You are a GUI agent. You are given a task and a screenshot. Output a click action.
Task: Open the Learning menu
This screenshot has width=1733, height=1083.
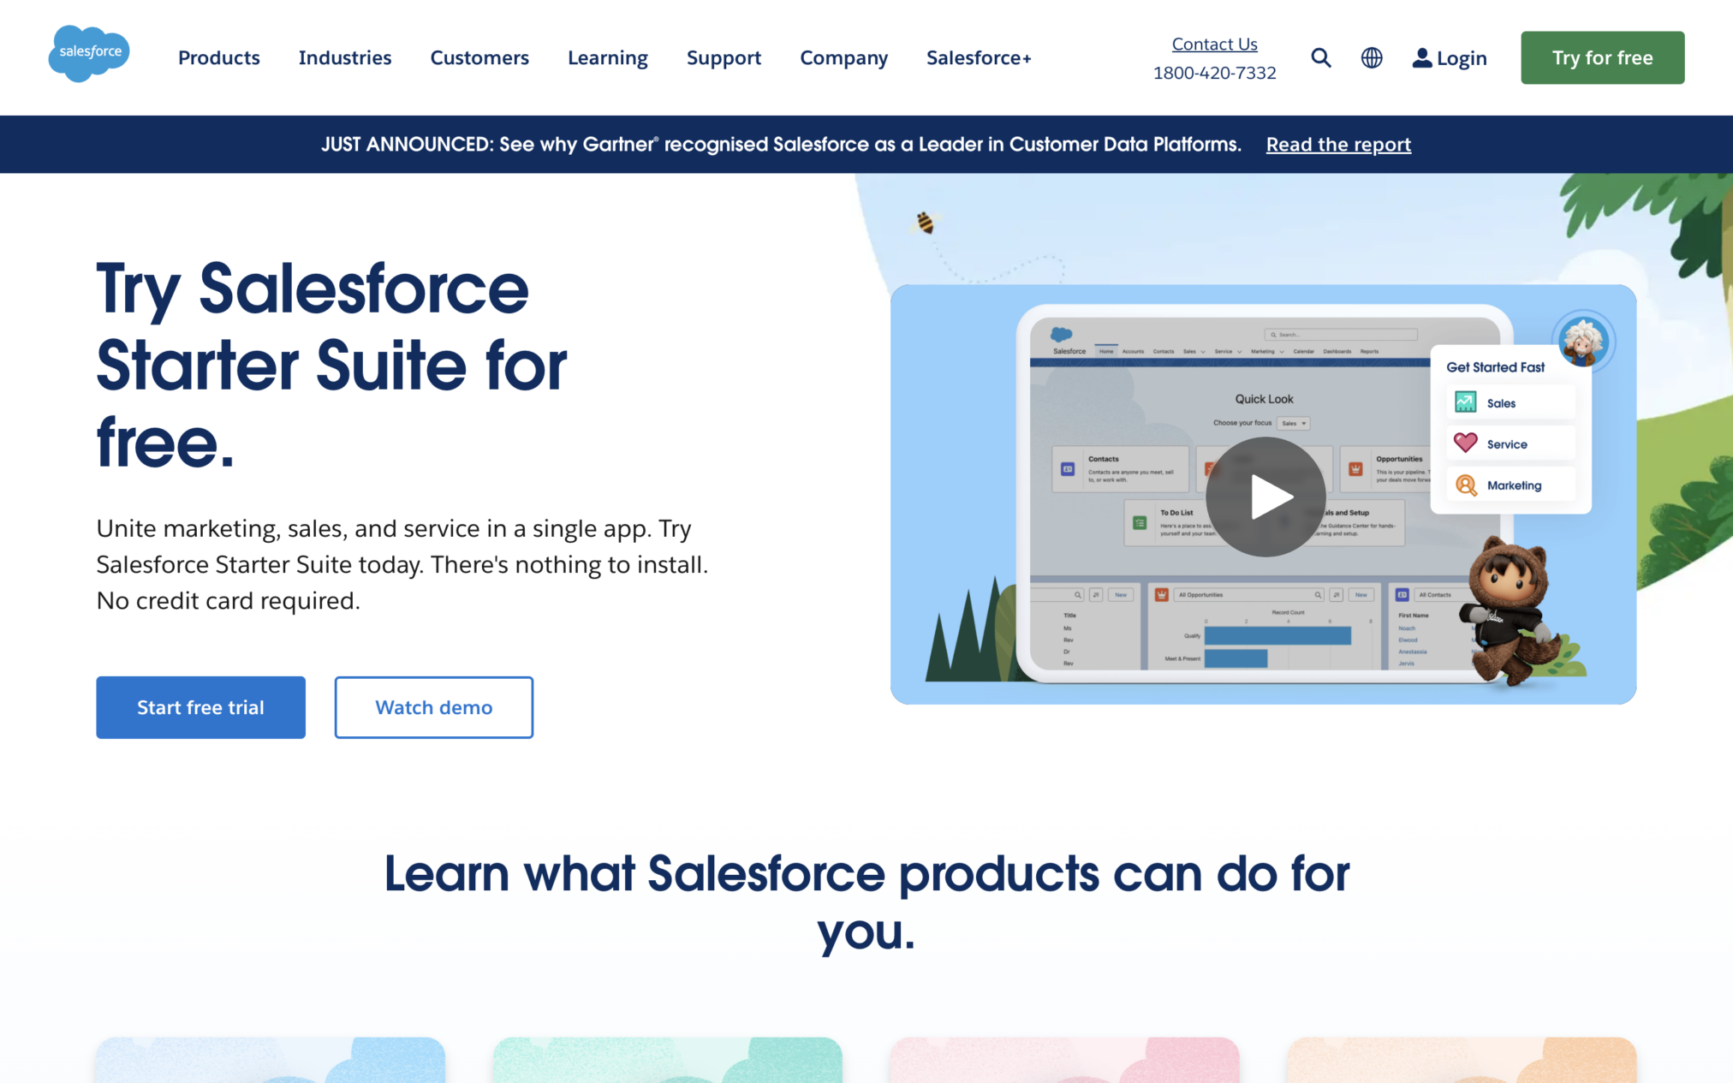pyautogui.click(x=608, y=57)
